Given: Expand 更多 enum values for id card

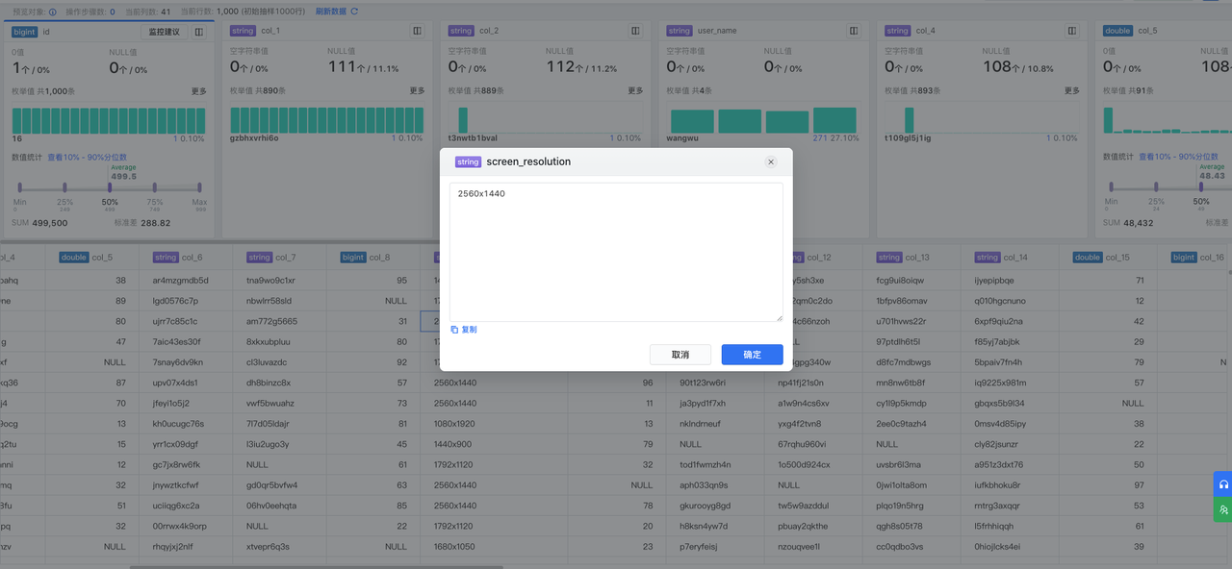Looking at the screenshot, I should pos(198,91).
